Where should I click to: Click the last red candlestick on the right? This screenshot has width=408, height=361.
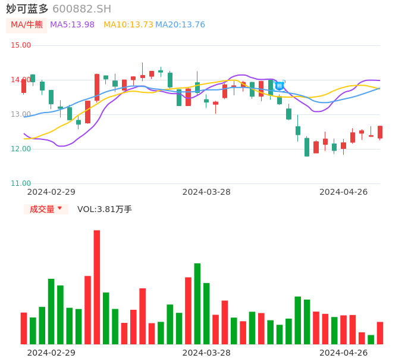point(380,132)
